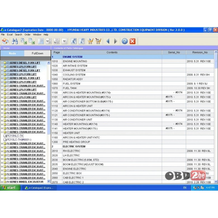Viewport: 218px width, 218px height.
Task: Open the File menu
Action: pos(3,34)
